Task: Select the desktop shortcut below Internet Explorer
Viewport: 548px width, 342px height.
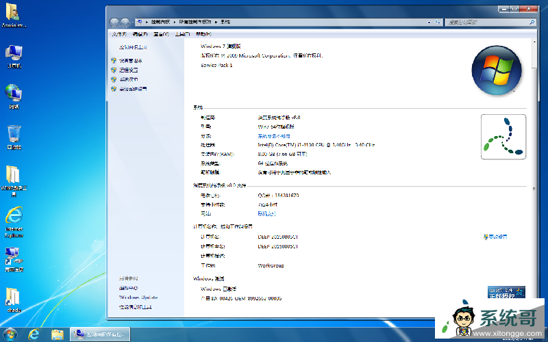Action: 14,259
